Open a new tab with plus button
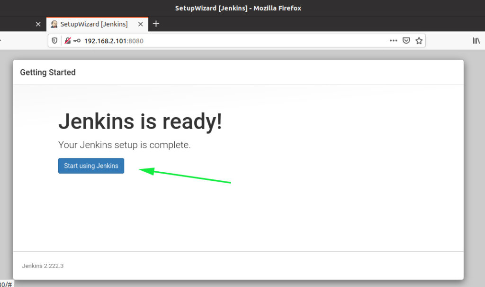Screen dimensions: 485x287 (156, 24)
